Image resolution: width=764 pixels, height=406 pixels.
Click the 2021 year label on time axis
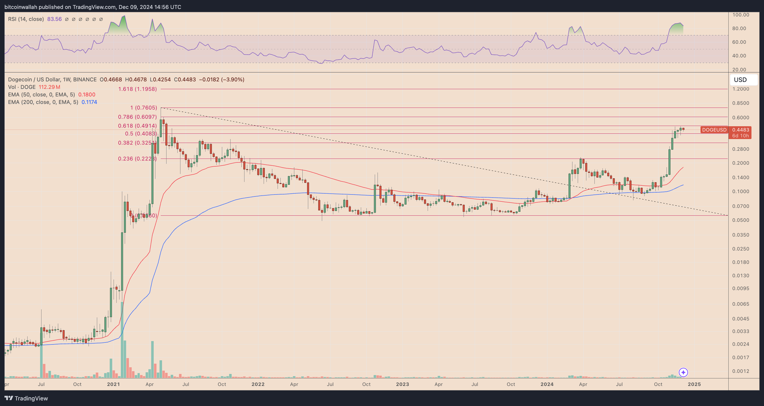[113, 384]
